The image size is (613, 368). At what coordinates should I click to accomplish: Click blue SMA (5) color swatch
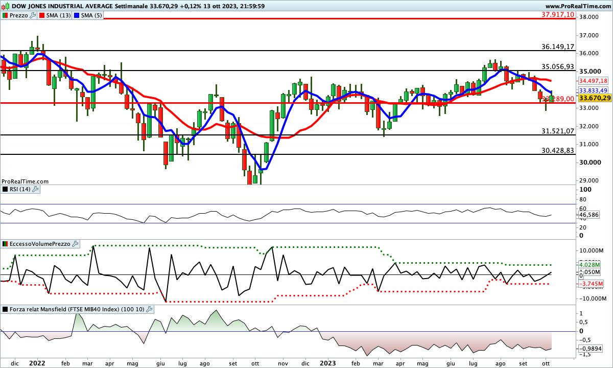pyautogui.click(x=76, y=15)
